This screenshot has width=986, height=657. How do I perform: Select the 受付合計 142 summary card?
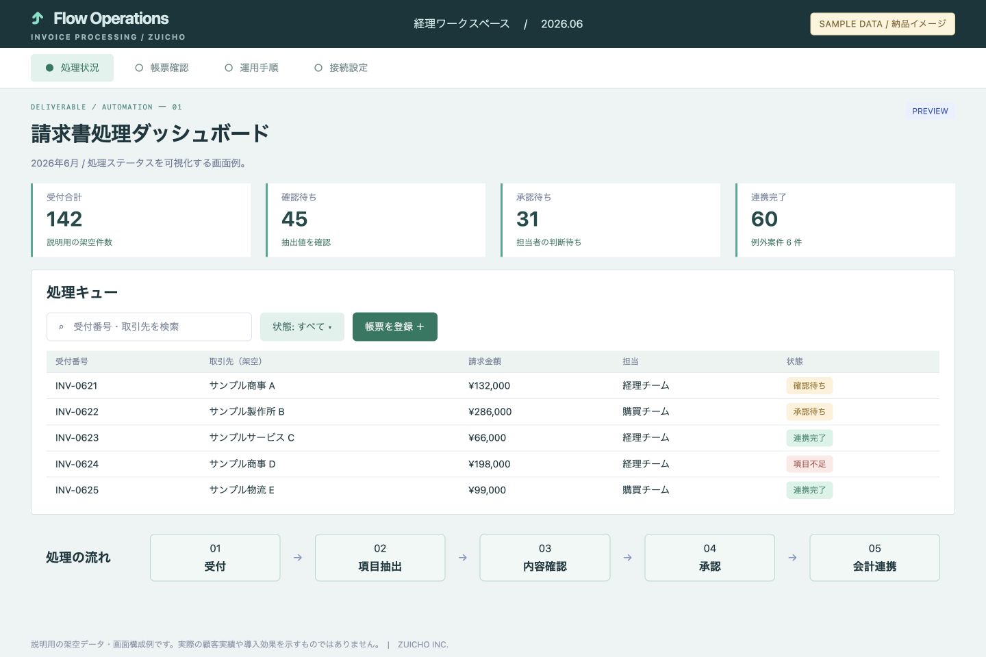140,220
